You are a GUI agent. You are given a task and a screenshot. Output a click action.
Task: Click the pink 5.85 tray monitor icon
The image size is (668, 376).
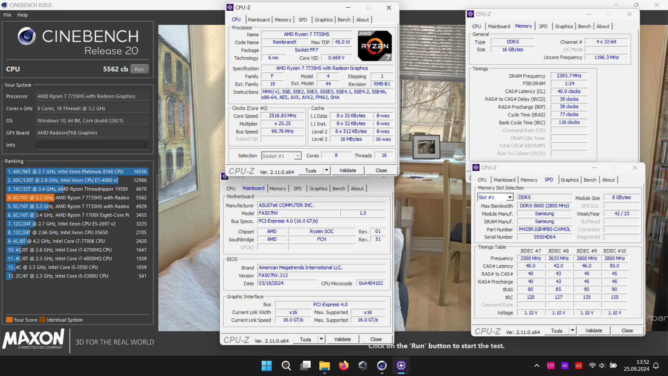click(x=551, y=366)
